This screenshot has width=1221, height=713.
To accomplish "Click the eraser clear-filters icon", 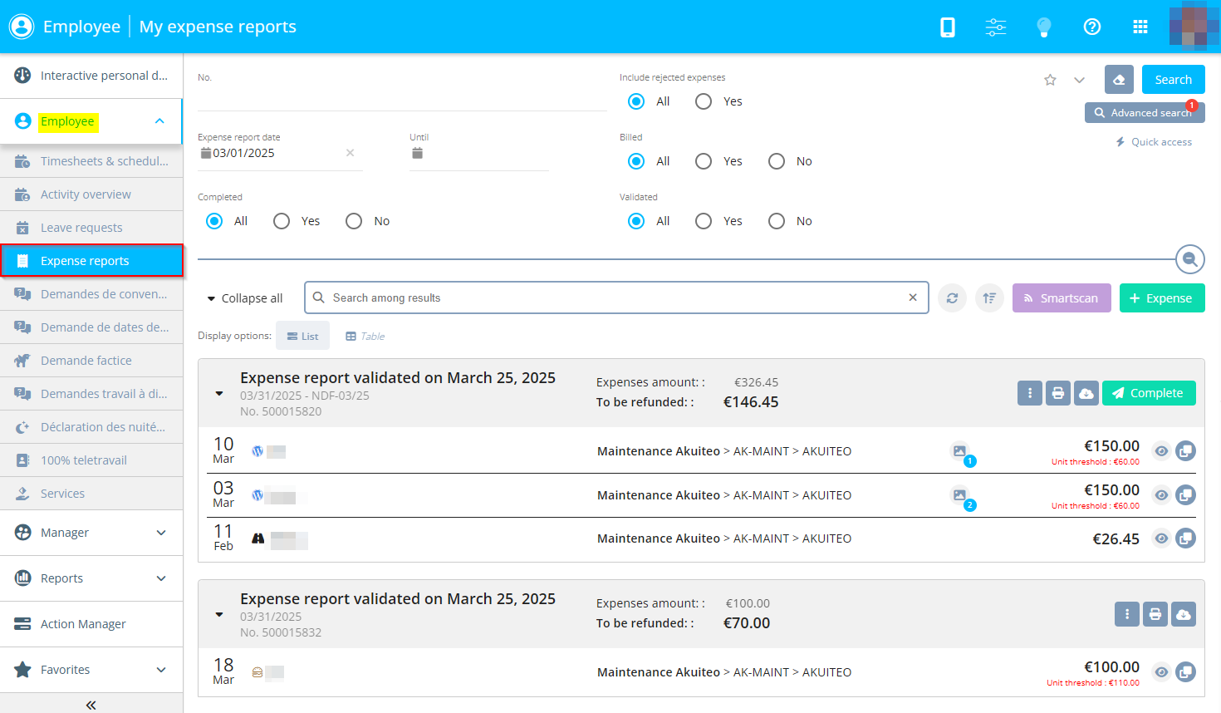I will click(1119, 80).
